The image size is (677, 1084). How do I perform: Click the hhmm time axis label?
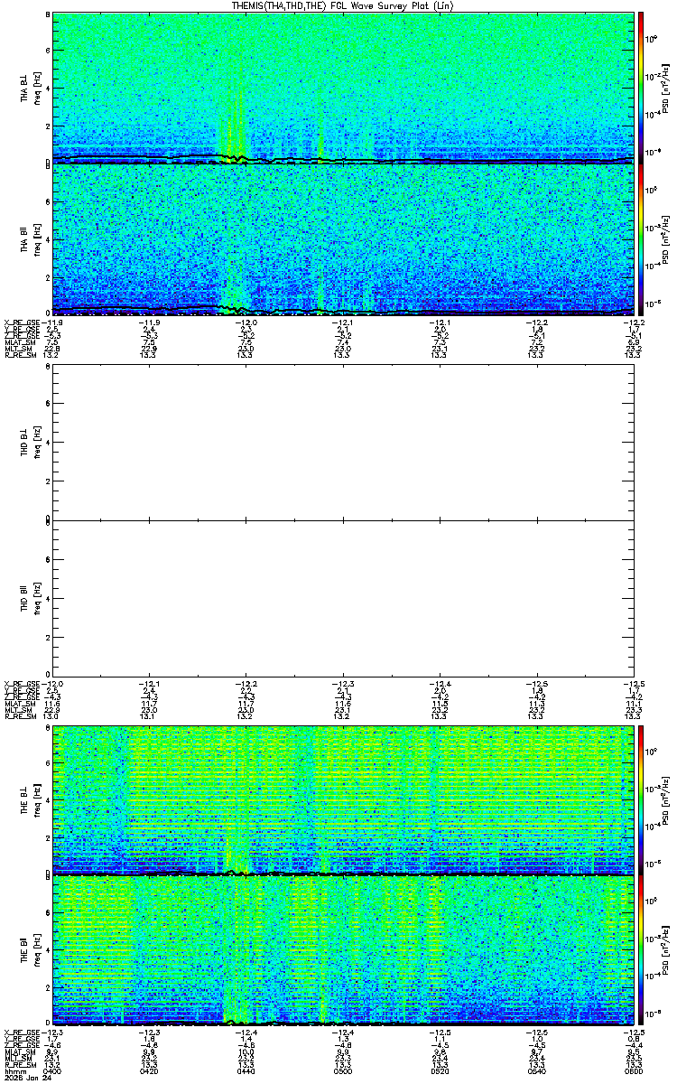(14, 1071)
